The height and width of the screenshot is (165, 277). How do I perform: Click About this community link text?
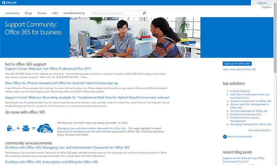click(x=240, y=137)
